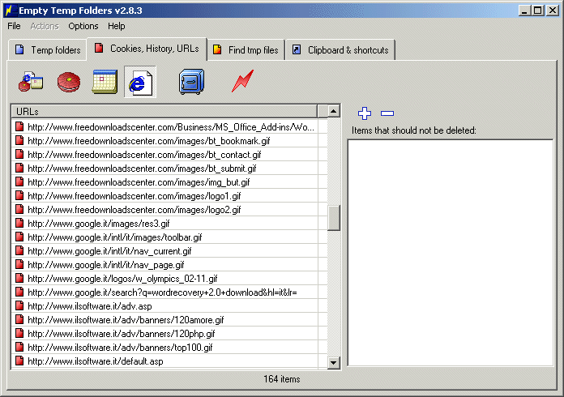Switch to the Clipboard & shortcuts tab
This screenshot has width=564, height=397.
(x=340, y=50)
